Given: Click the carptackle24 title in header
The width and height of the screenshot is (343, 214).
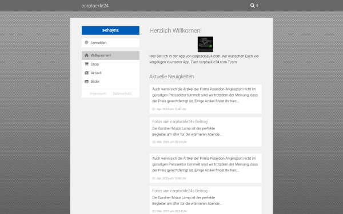Looking at the screenshot, I should pyautogui.click(x=95, y=6).
